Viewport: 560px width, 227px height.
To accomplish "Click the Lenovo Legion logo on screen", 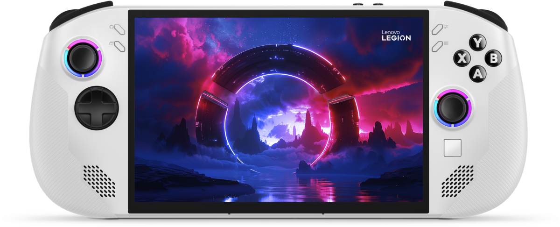I will tap(396, 35).
